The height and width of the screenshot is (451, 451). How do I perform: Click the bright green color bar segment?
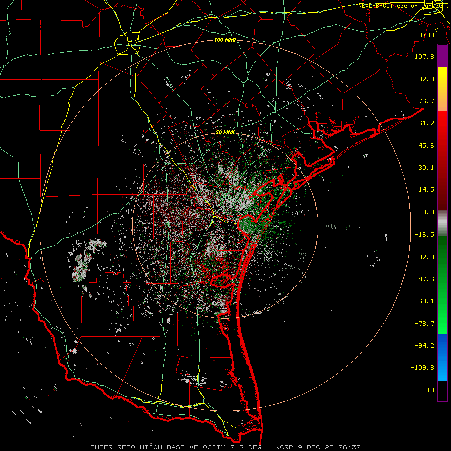click(x=442, y=285)
